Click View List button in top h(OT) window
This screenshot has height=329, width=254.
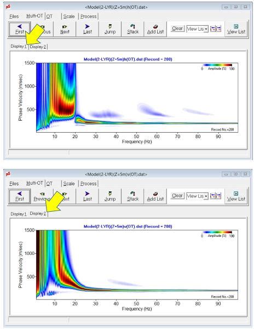click(236, 29)
